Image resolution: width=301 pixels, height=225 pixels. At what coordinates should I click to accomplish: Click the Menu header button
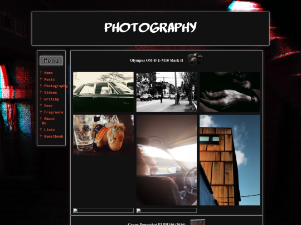(x=51, y=61)
